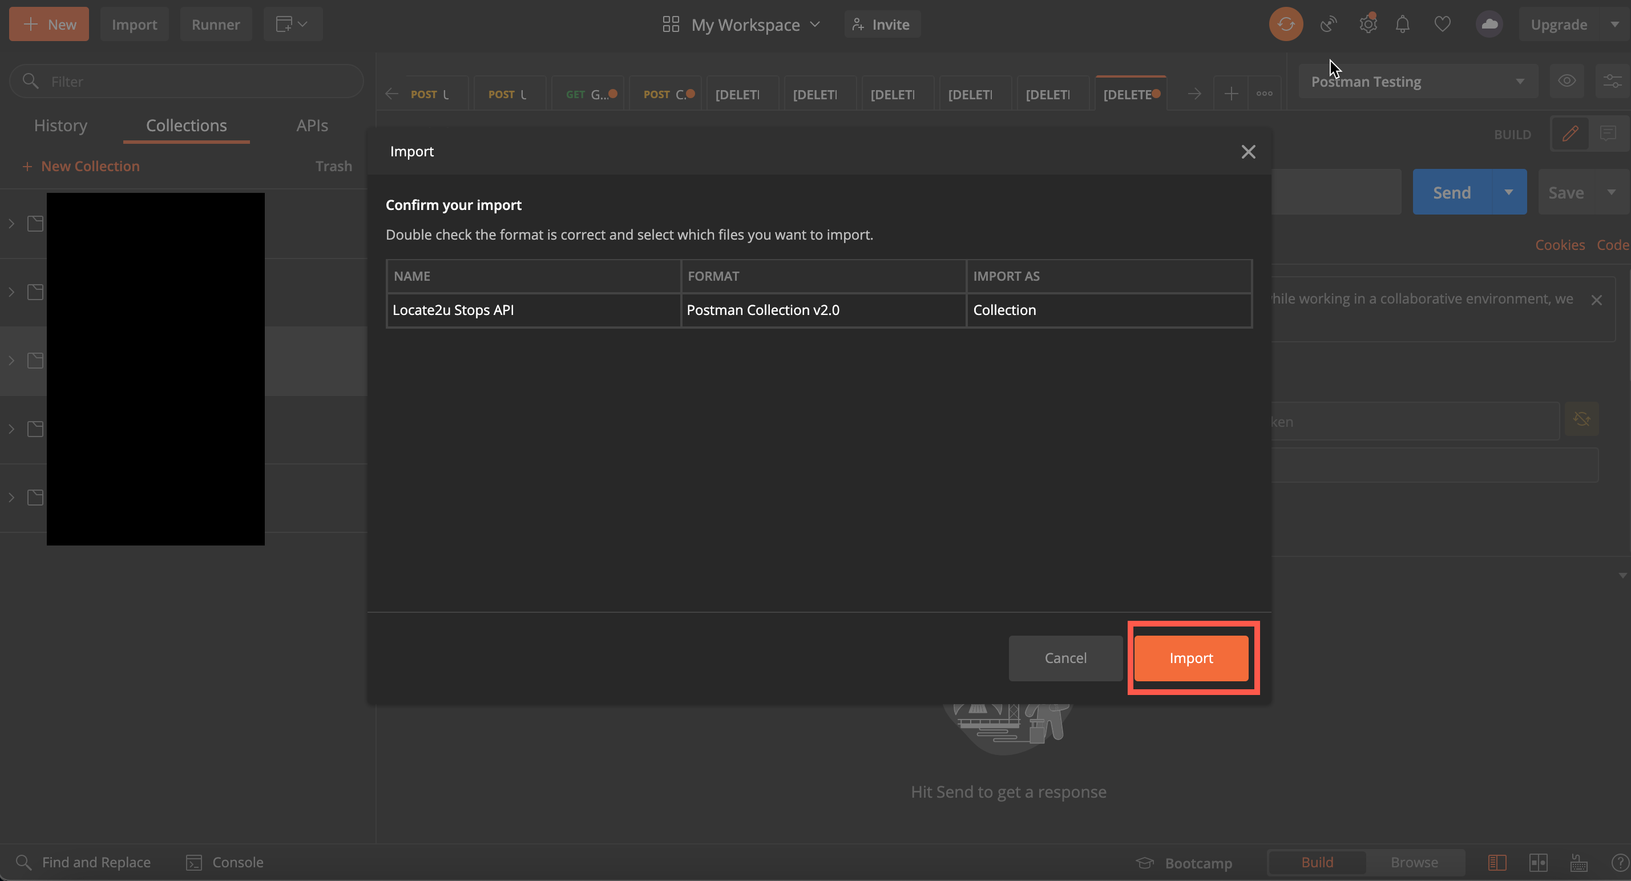Click the Locate2u Stops API name cell
1631x881 pixels.
tap(533, 310)
